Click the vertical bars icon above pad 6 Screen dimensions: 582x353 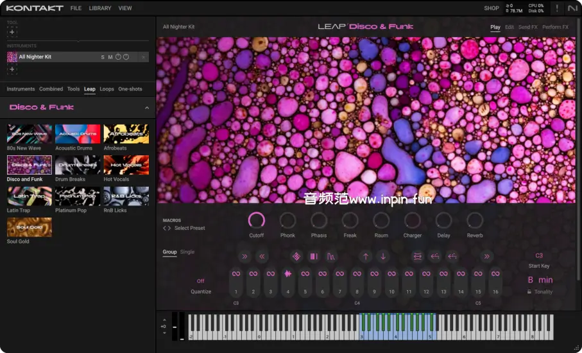point(314,257)
